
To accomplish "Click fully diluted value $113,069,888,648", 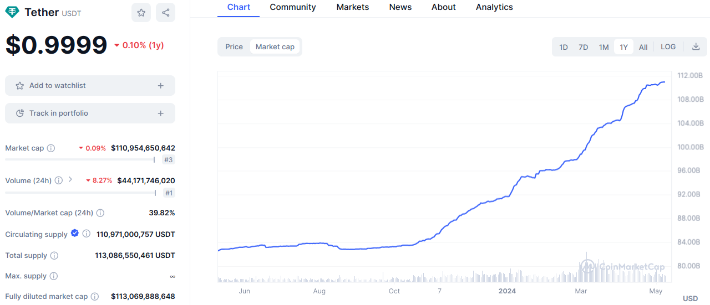I will (143, 297).
